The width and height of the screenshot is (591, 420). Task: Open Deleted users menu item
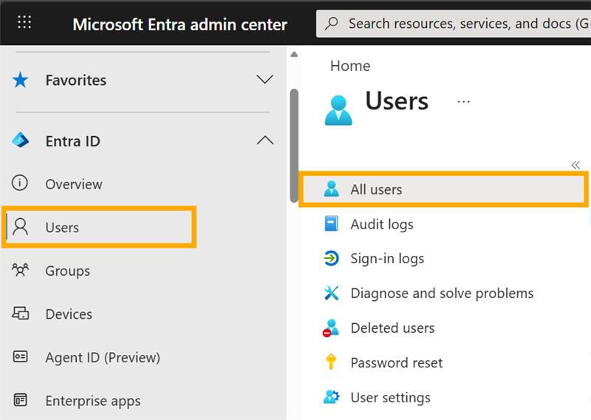pos(392,328)
